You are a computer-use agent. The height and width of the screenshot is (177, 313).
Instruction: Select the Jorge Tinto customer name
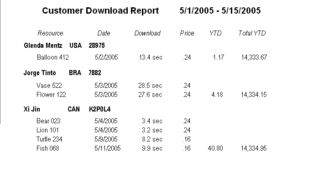coord(40,73)
